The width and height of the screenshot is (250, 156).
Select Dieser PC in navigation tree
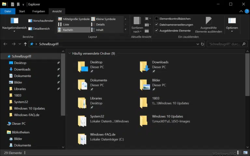pos(19,123)
